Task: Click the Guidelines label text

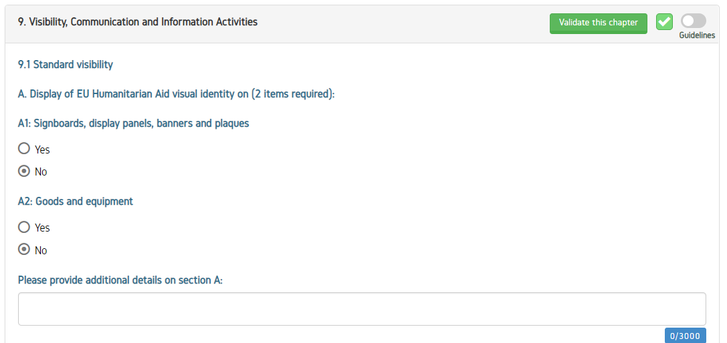Action: point(697,35)
